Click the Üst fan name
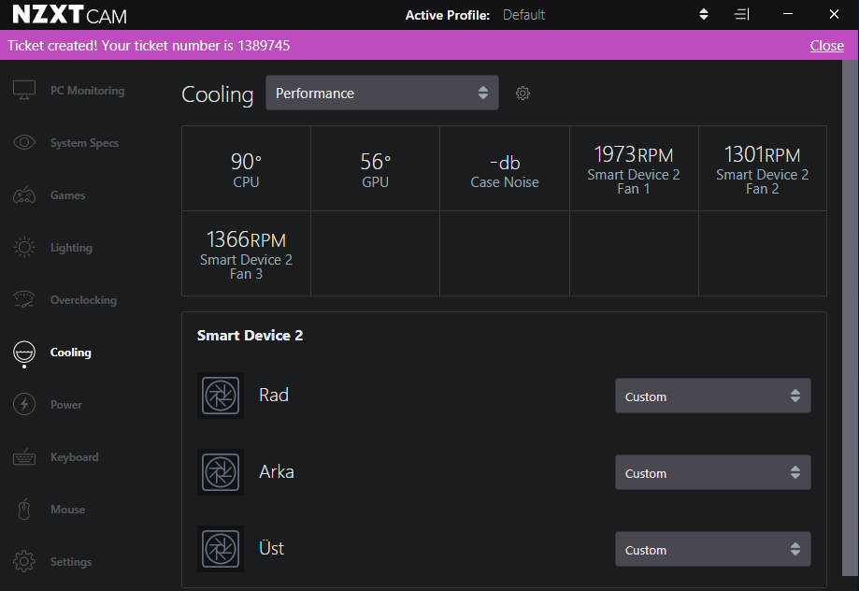This screenshot has height=591, width=859. 272,548
